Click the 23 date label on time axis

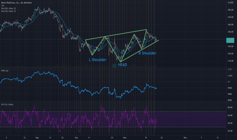(x=25, y=137)
